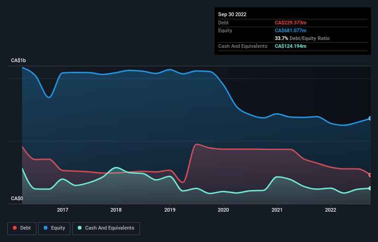Toggle Cash And Equivalents legend button

pyautogui.click(x=106, y=228)
